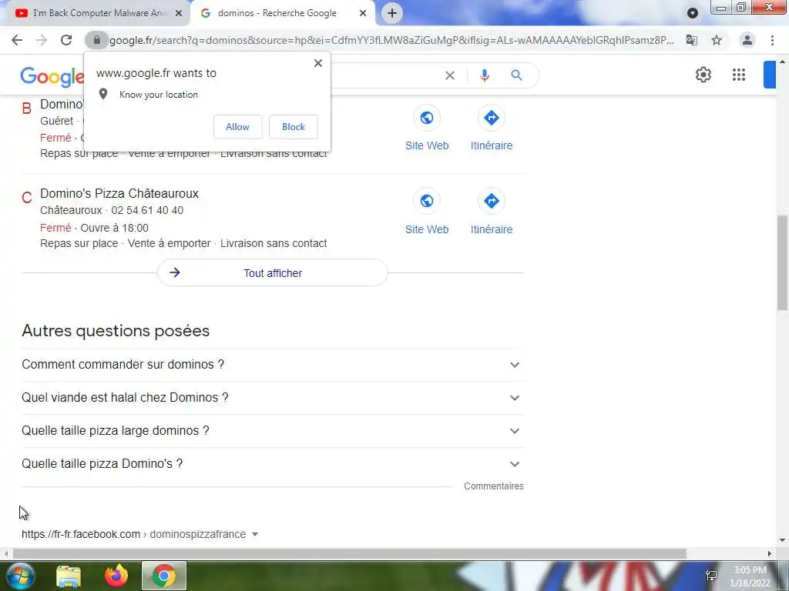Expand Quelle taille pizza Domino's question
The image size is (789, 591).
click(x=273, y=464)
